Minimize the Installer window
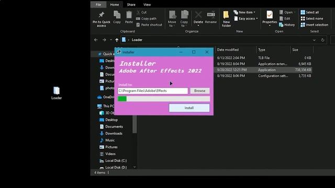This screenshot has width=335, height=188. click(181, 52)
